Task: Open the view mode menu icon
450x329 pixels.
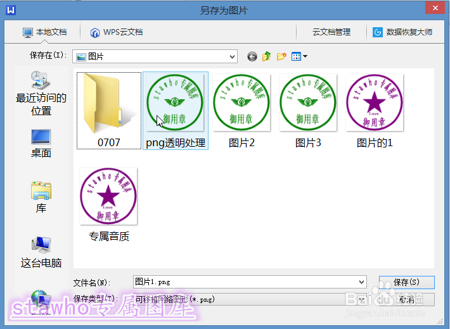Action: point(299,56)
